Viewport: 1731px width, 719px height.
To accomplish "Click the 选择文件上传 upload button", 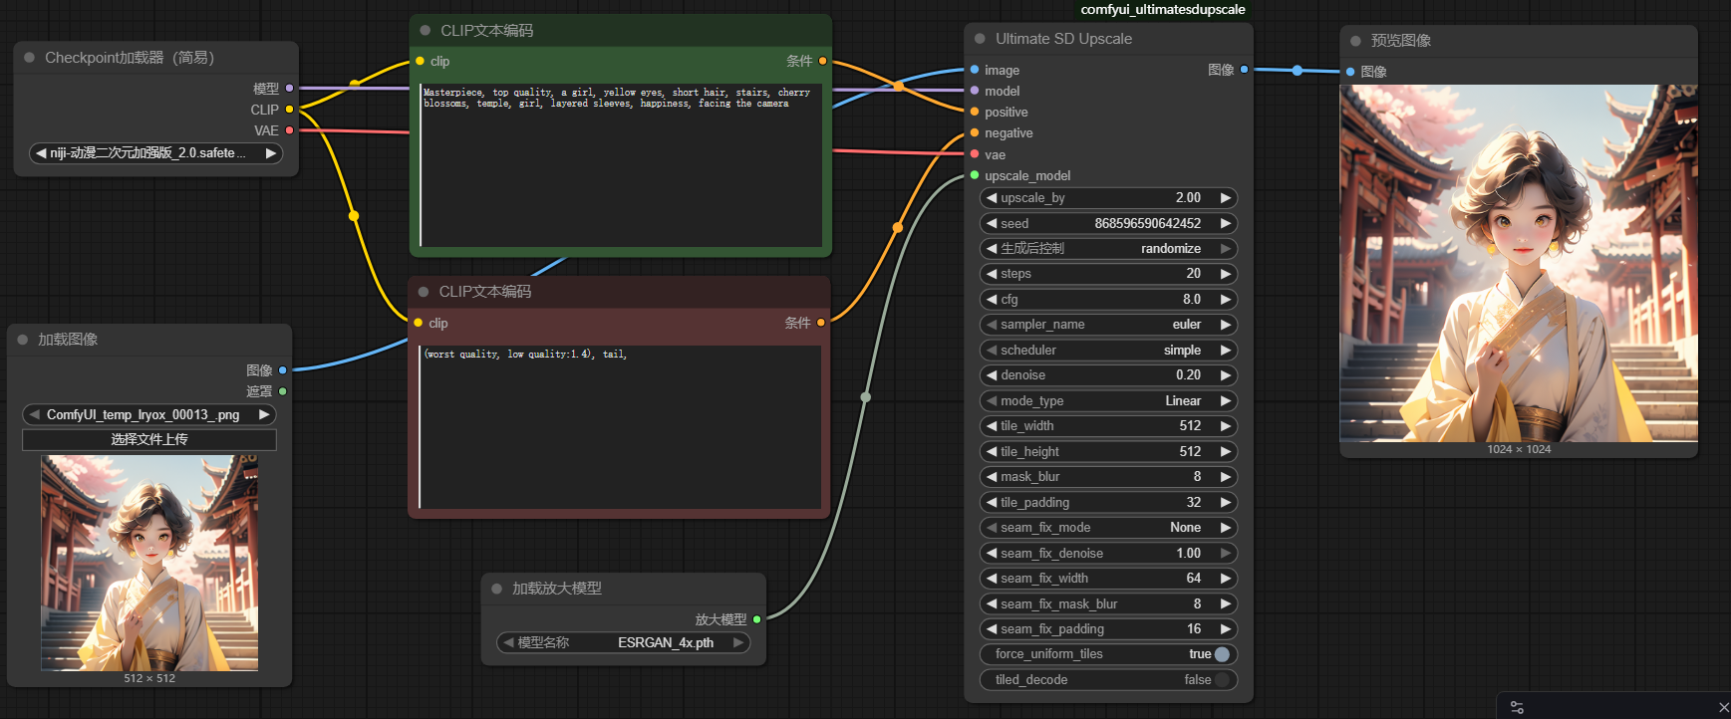I will (149, 439).
